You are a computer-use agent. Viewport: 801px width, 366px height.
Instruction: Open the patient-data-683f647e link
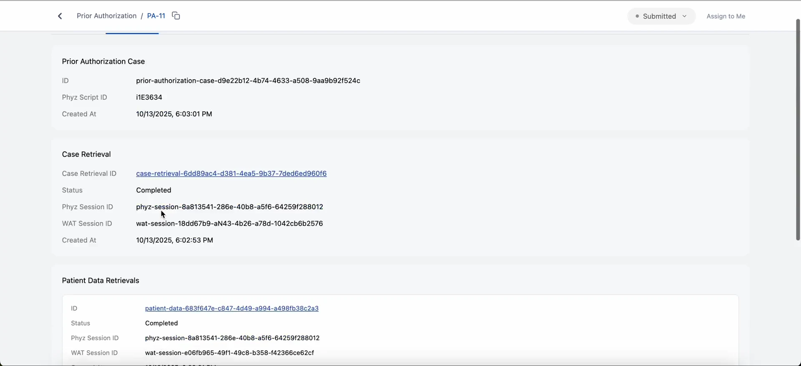point(232,308)
